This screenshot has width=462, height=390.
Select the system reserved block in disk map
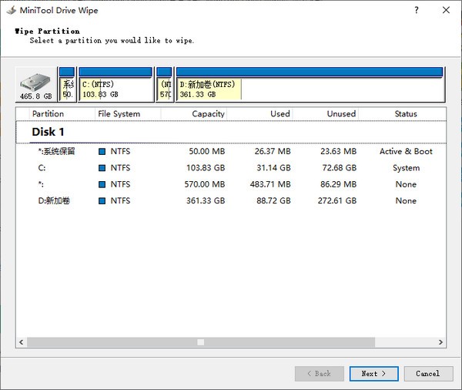click(x=67, y=85)
